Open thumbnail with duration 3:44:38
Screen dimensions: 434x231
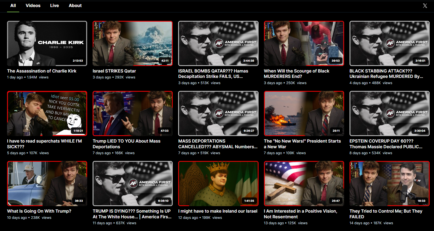pyautogui.click(x=218, y=43)
